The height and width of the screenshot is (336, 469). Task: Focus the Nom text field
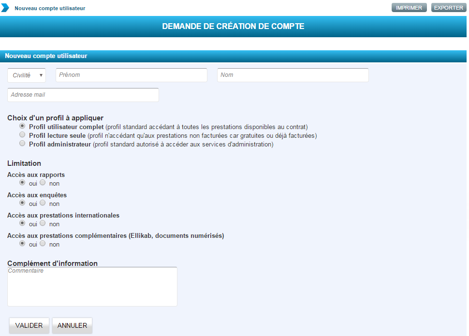coord(293,75)
